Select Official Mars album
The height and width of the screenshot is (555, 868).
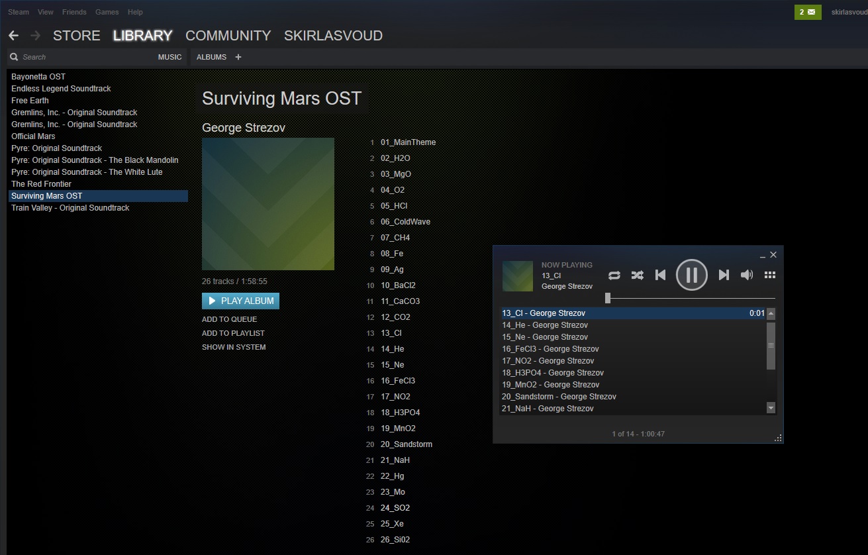point(98,136)
